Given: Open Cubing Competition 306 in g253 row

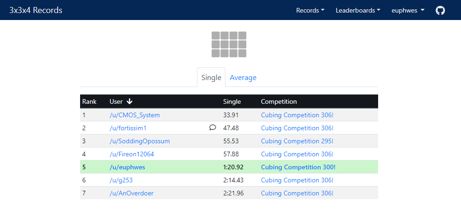Looking at the screenshot, I should point(297,180).
